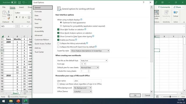Check Collapse the ribbon automatically
186x104 pixels.
click(x=58, y=43)
